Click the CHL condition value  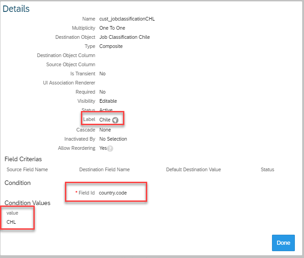(11, 222)
